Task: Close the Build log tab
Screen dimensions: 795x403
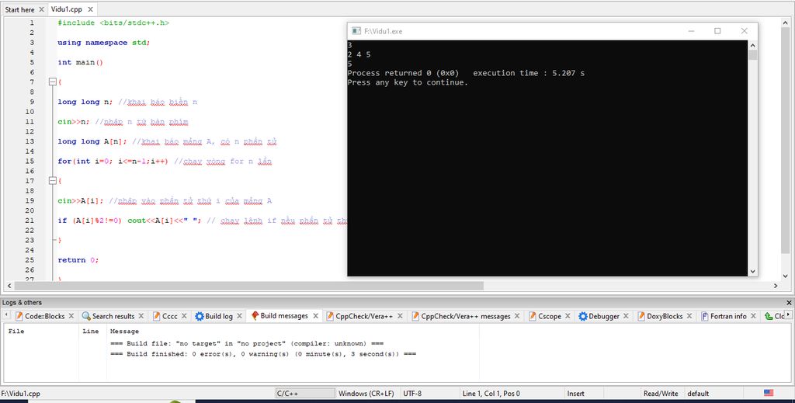Action: pos(239,316)
